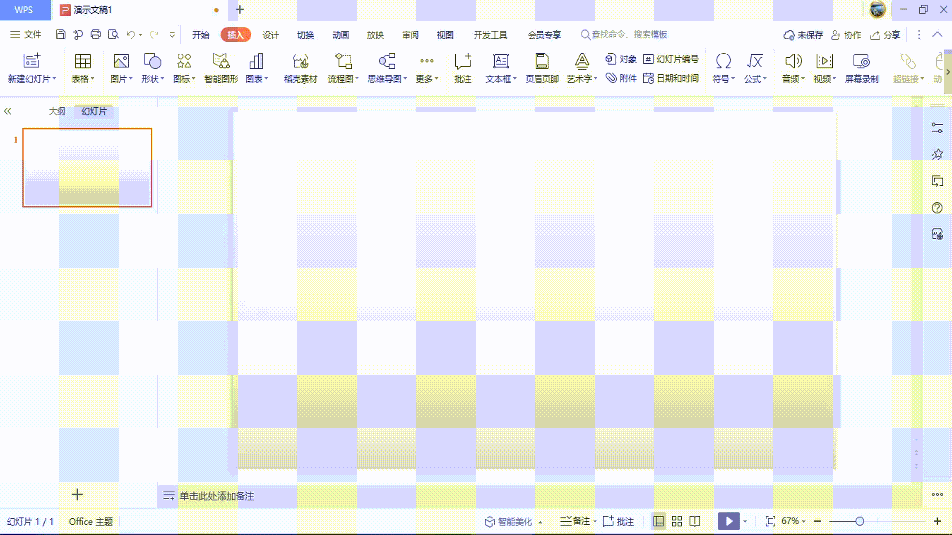Zoom in with plus button
The height and width of the screenshot is (535, 952).
937,521
